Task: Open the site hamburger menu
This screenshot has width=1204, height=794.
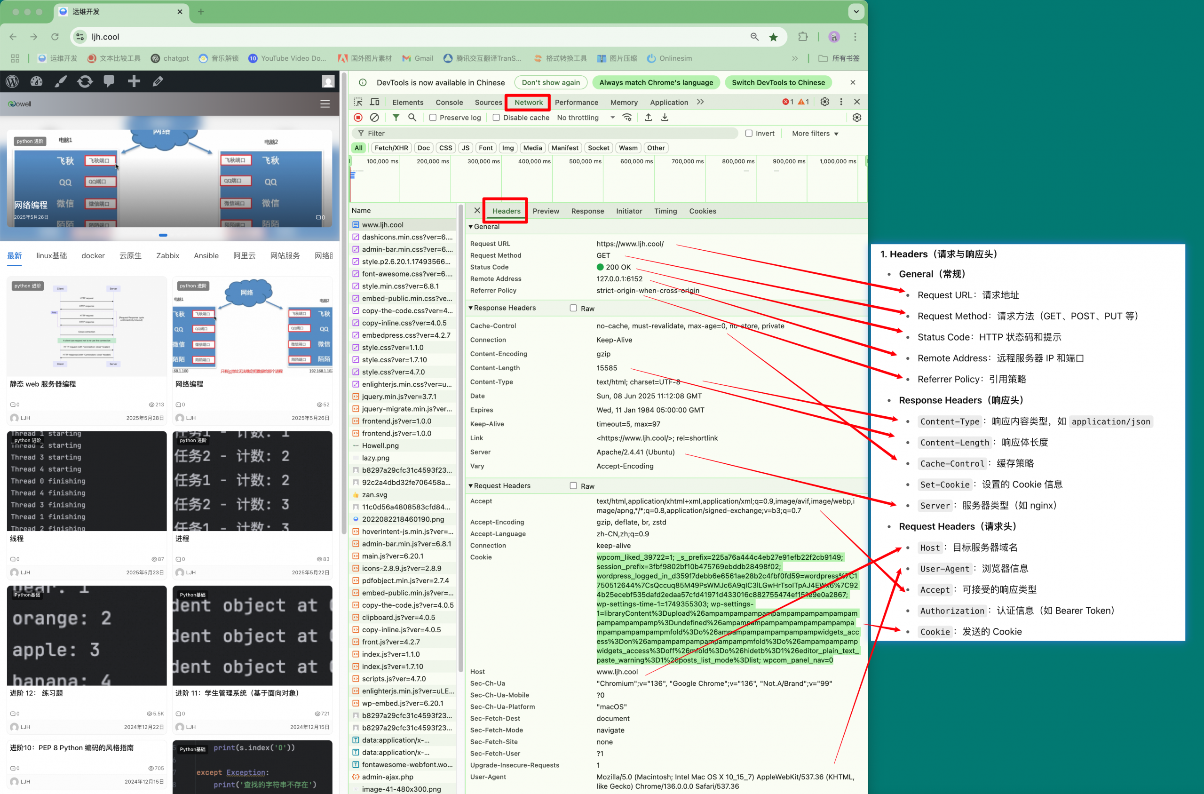Action: [325, 104]
